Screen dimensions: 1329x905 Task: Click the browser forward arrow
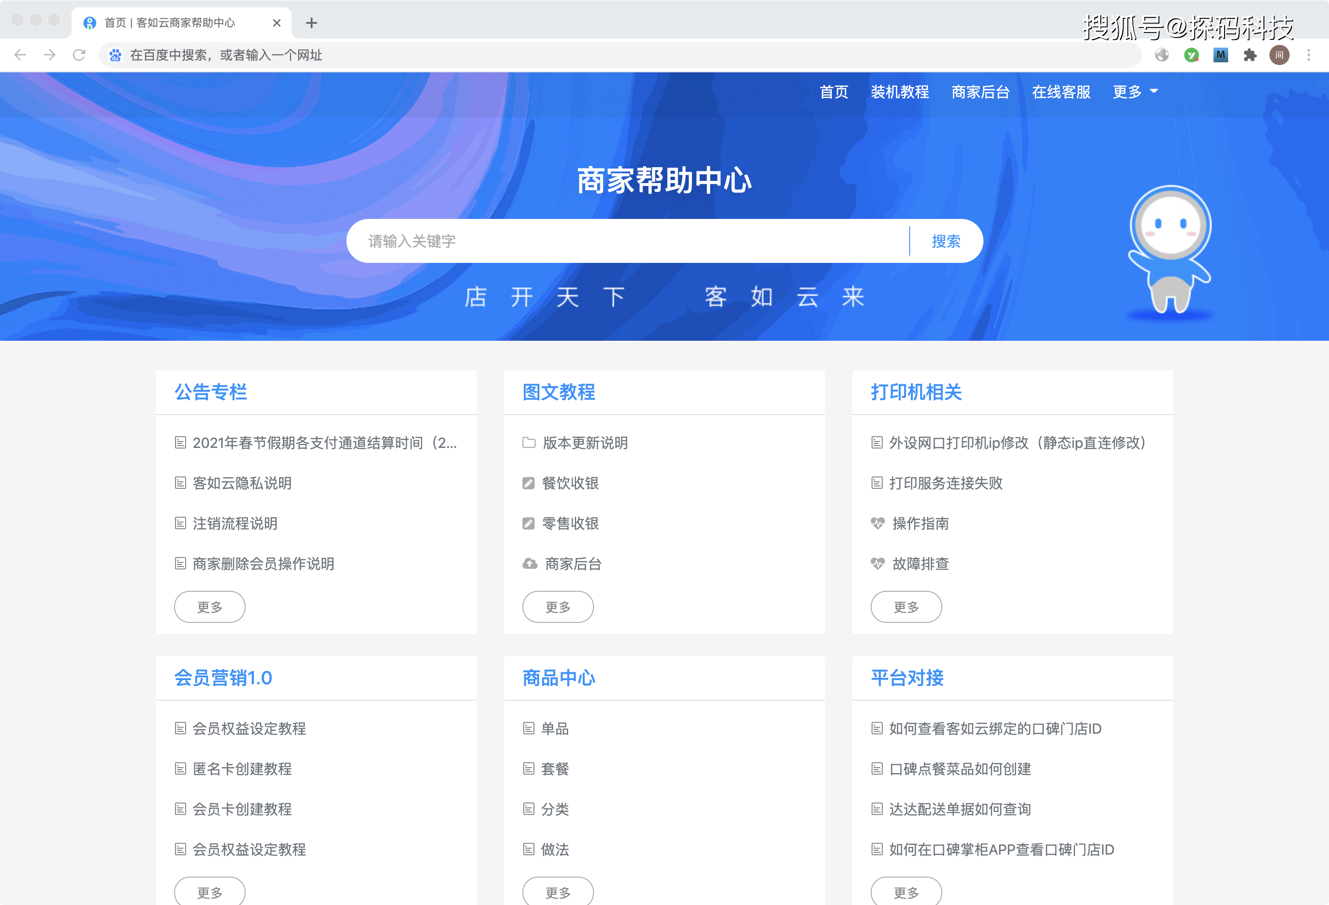pos(50,55)
